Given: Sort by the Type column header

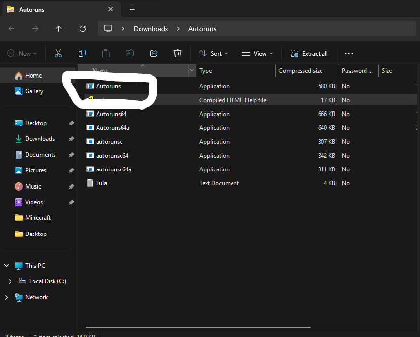Looking at the screenshot, I should [x=236, y=70].
